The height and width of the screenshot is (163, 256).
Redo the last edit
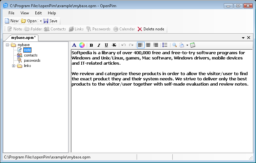(131, 45)
